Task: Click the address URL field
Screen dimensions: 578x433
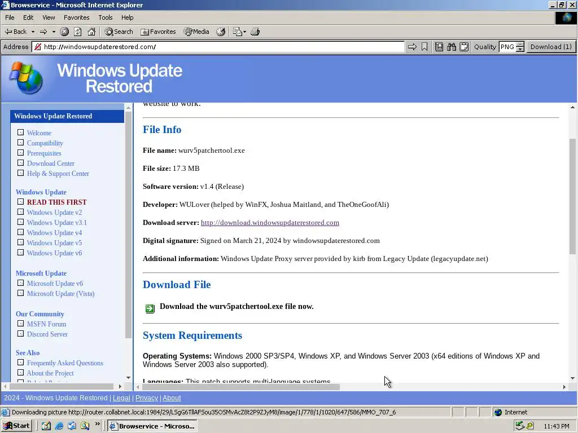Action: point(218,47)
